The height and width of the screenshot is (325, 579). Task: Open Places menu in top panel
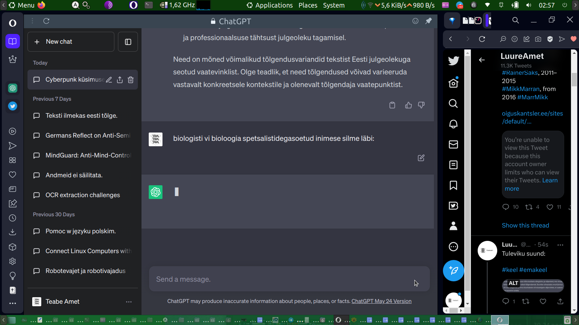click(x=308, y=5)
